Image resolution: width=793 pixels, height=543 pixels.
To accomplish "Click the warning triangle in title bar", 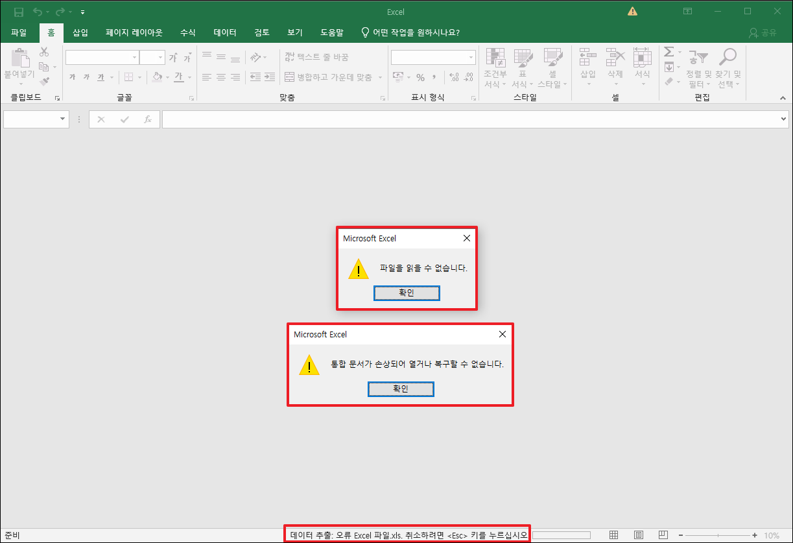I will [x=632, y=12].
